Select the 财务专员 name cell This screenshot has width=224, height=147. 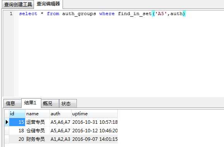[x=37, y=139]
